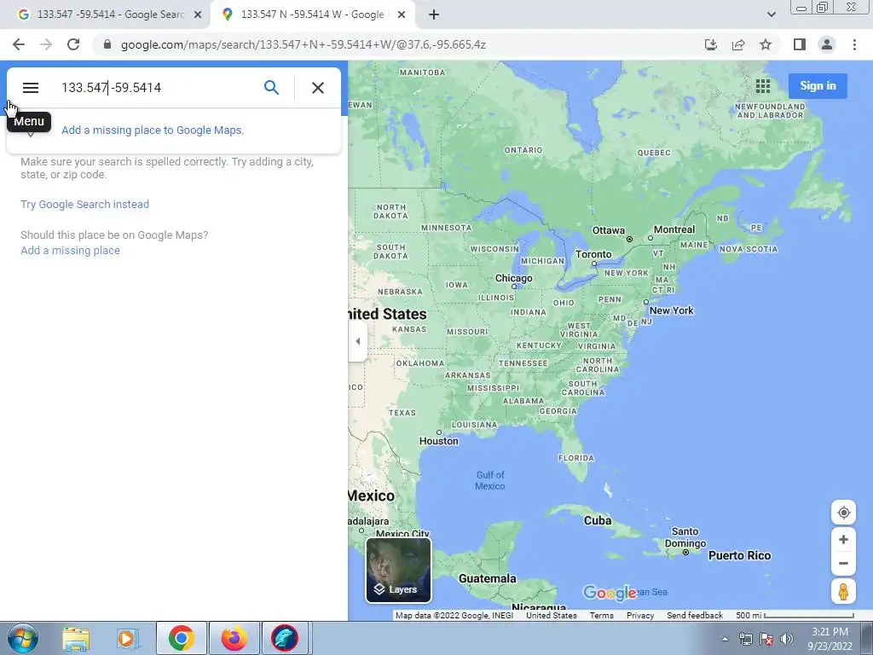Viewport: 873px width, 655px height.
Task: Click the Toronto label on the map
Action: click(x=593, y=254)
